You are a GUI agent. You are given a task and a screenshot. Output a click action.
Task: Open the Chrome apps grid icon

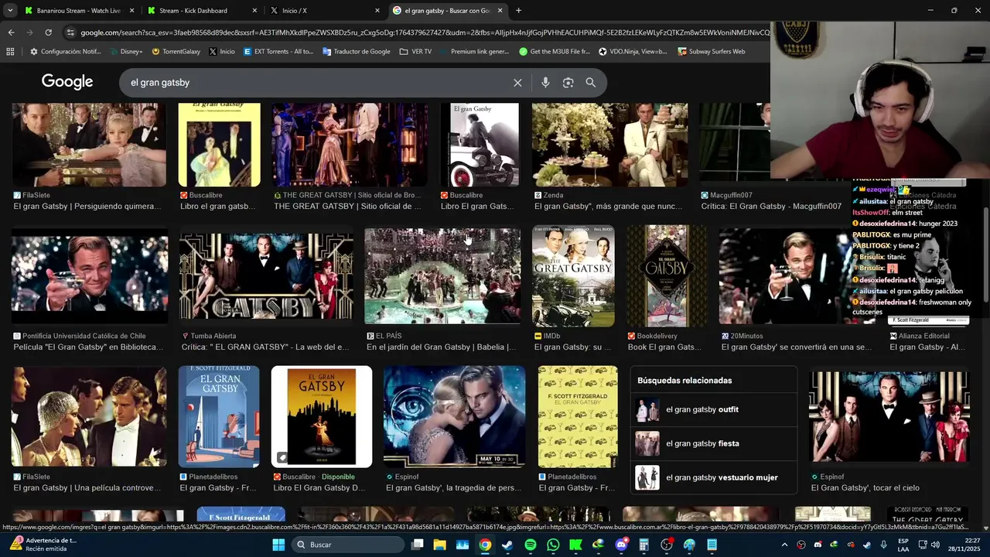click(x=10, y=52)
